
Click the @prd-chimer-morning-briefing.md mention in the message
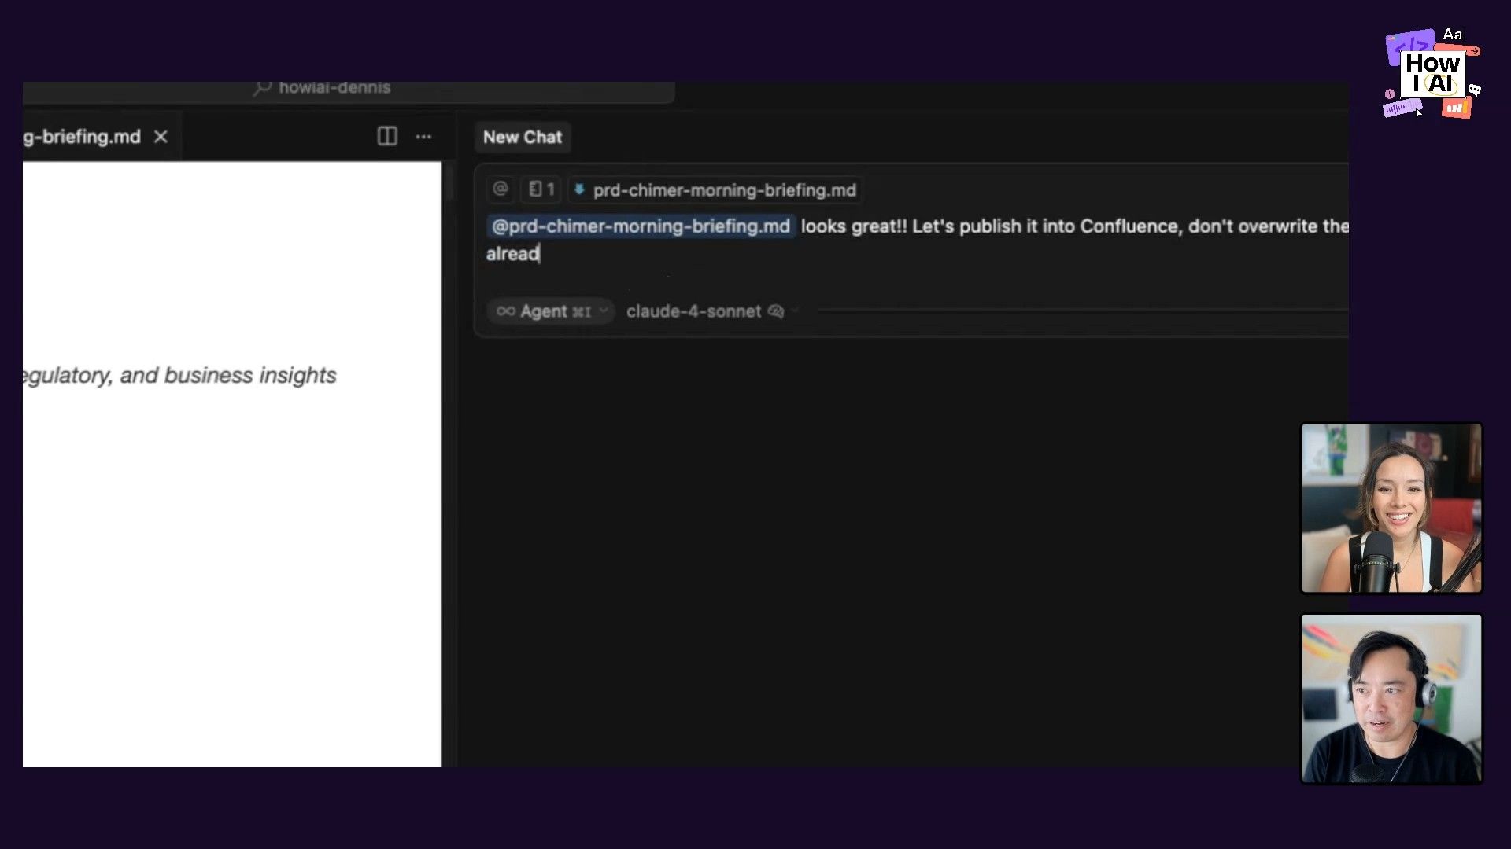point(641,226)
